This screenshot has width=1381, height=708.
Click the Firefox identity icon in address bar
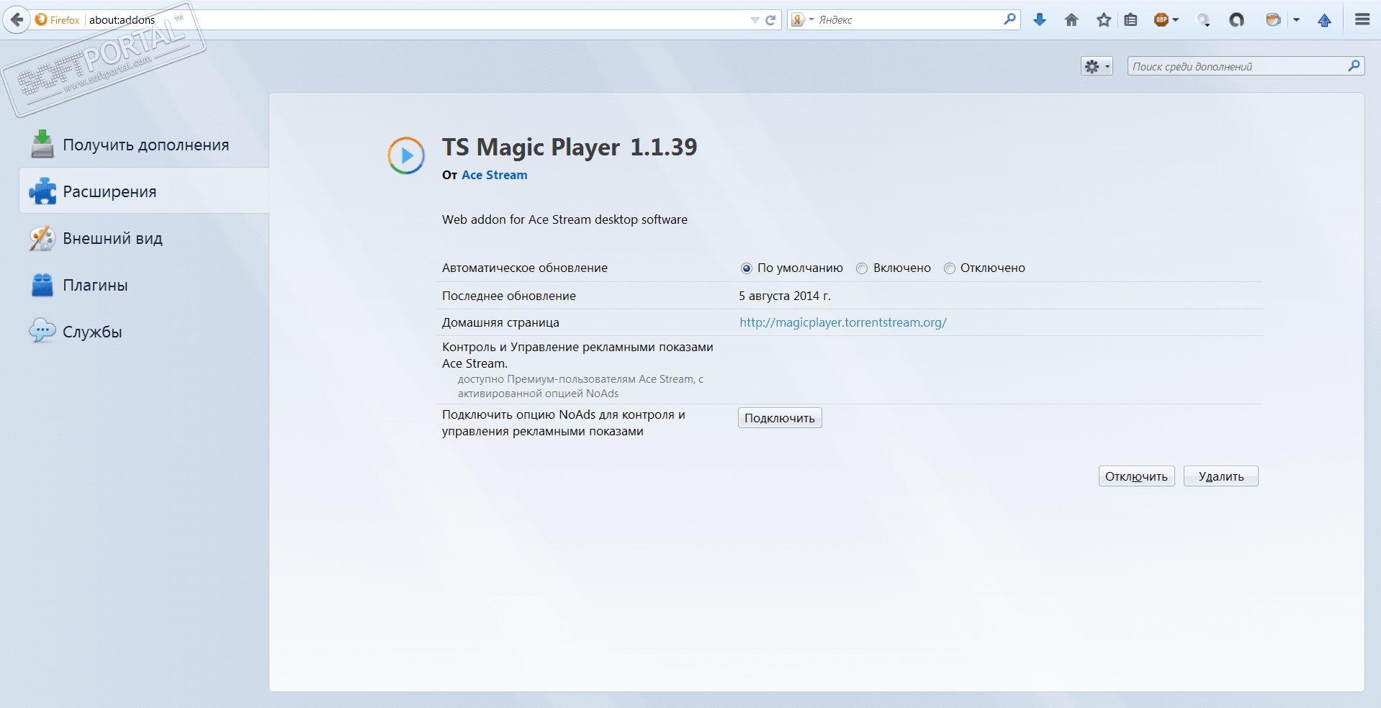[x=41, y=19]
